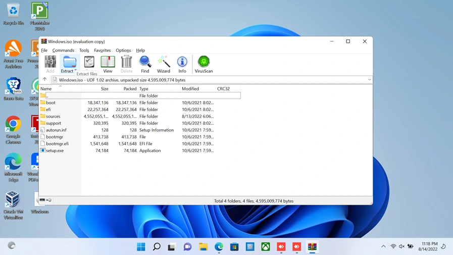Screen dimensions: 453x255
Task: Select the parent folder '..' row
Action: [140, 95]
